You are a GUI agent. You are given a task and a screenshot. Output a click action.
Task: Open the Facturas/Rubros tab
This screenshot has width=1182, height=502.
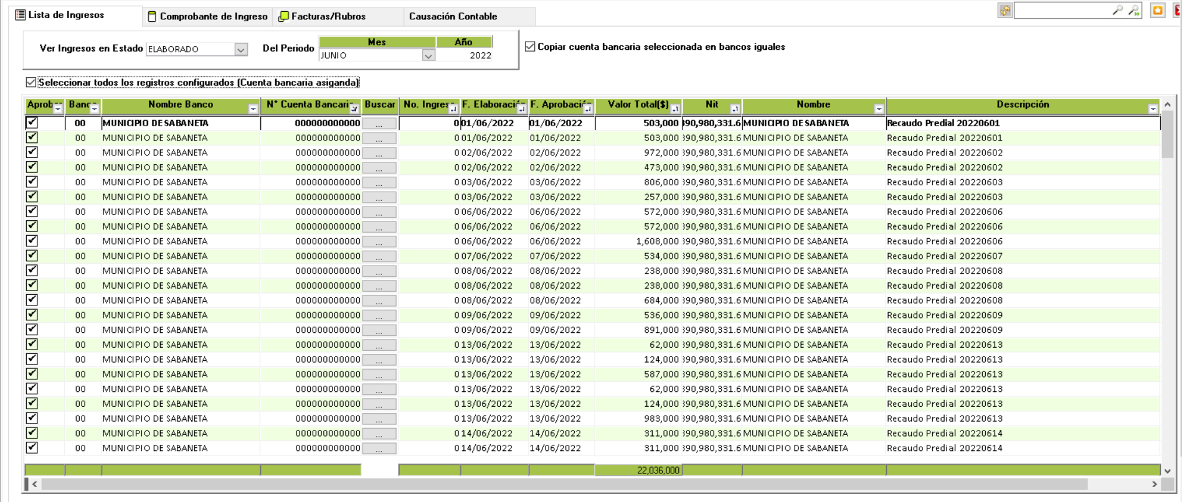point(322,16)
